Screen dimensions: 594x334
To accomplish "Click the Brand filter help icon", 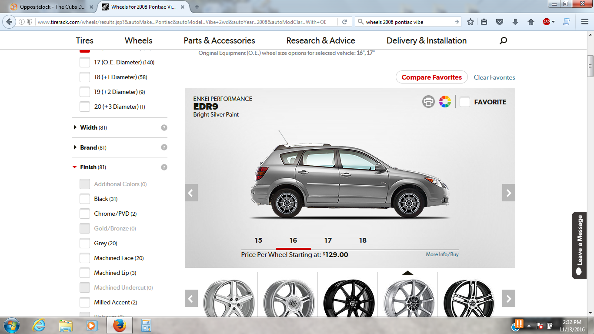I will coord(164,147).
